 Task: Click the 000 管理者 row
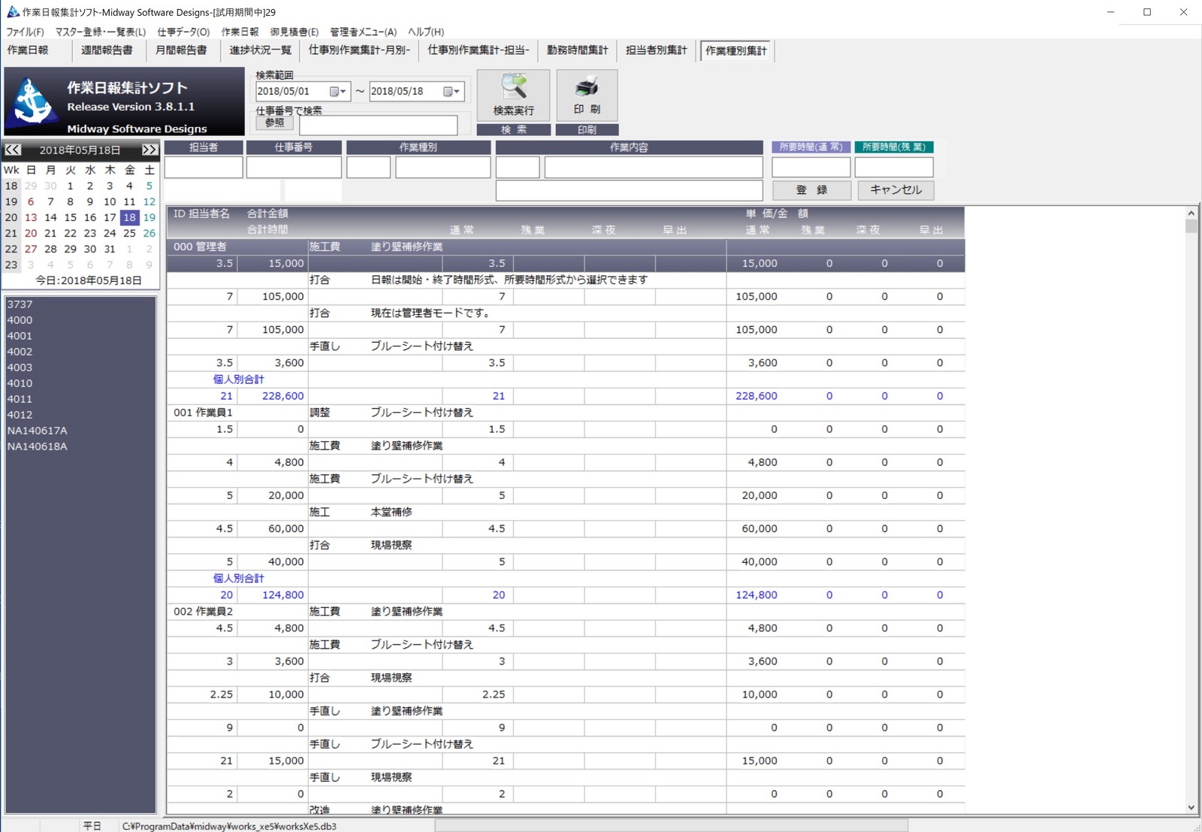point(565,247)
